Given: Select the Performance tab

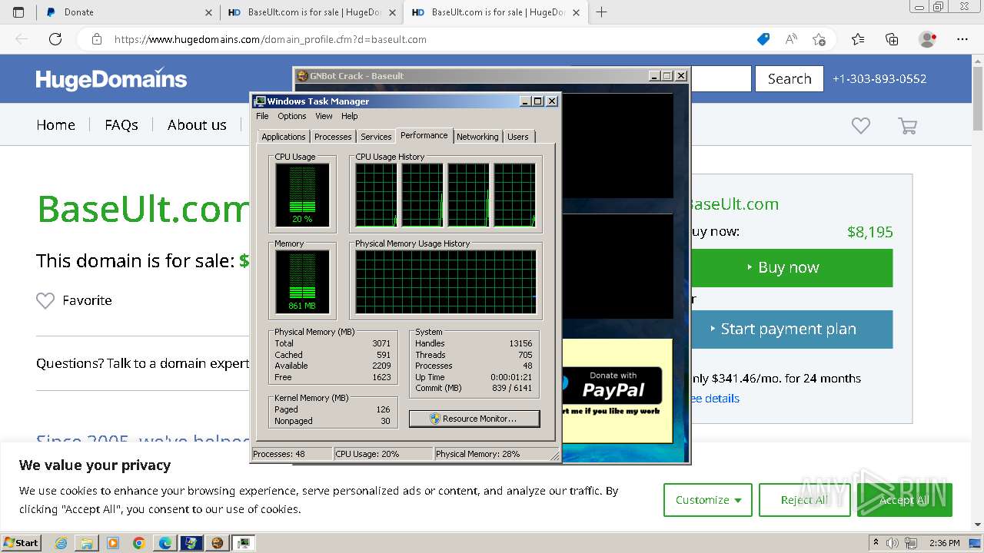Looking at the screenshot, I should (x=424, y=135).
